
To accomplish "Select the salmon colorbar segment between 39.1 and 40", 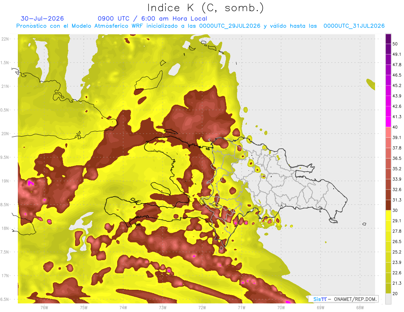I will 388,132.
